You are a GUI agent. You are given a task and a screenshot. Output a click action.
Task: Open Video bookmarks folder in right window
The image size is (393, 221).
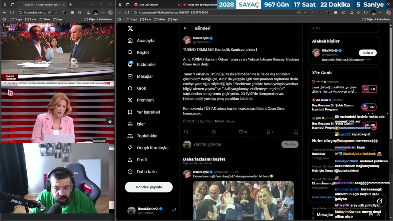[159, 19]
